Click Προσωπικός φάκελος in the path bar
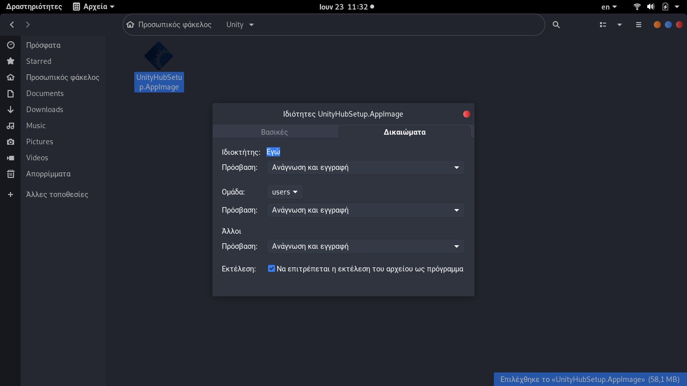 point(175,25)
